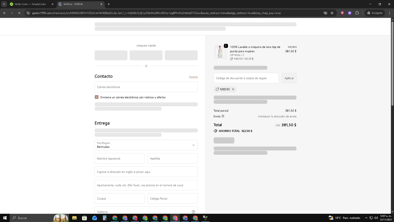Open the purple round extension icon

click(350, 13)
